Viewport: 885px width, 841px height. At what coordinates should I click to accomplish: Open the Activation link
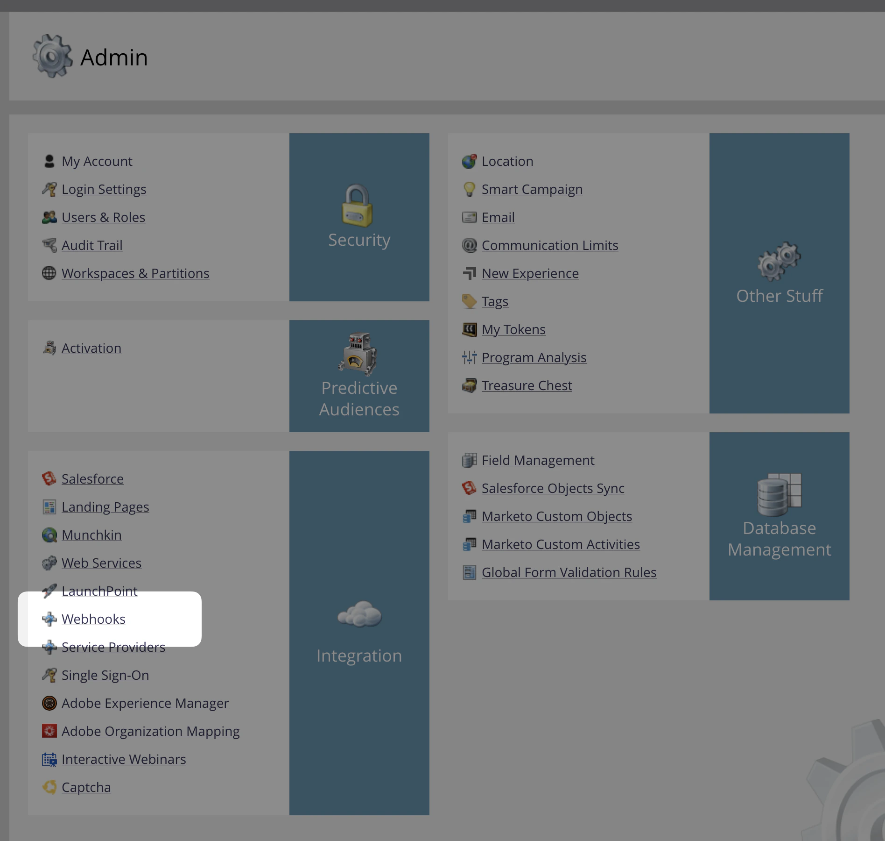91,348
